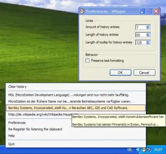Minimize the Preferences - Wlipper window
The width and height of the screenshot is (166, 154).
click(142, 11)
